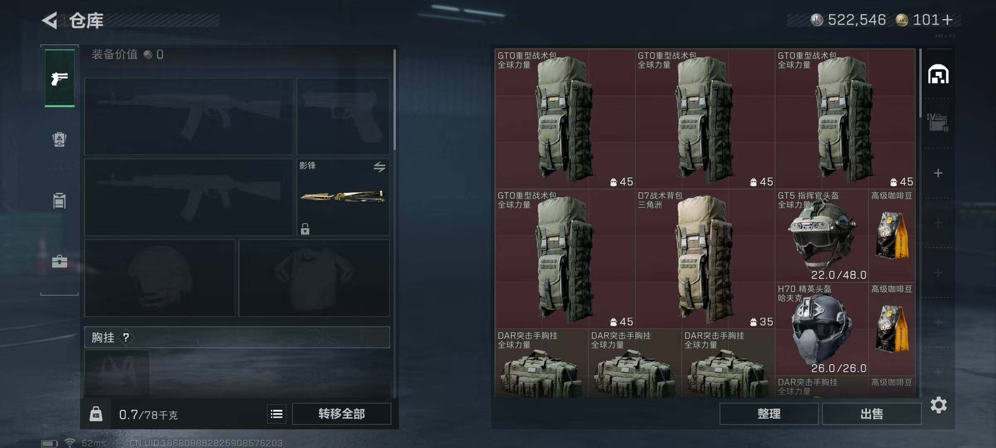Open the level IV storage box icon
Screen dimensions: 996x448
(938, 123)
